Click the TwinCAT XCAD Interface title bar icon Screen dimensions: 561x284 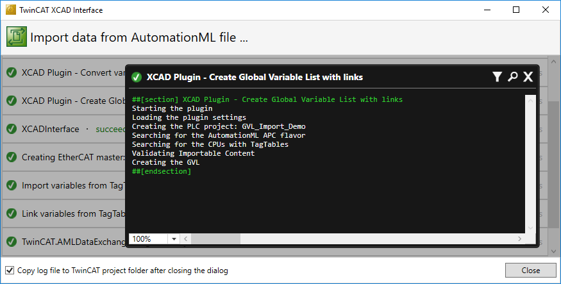pyautogui.click(x=11, y=10)
